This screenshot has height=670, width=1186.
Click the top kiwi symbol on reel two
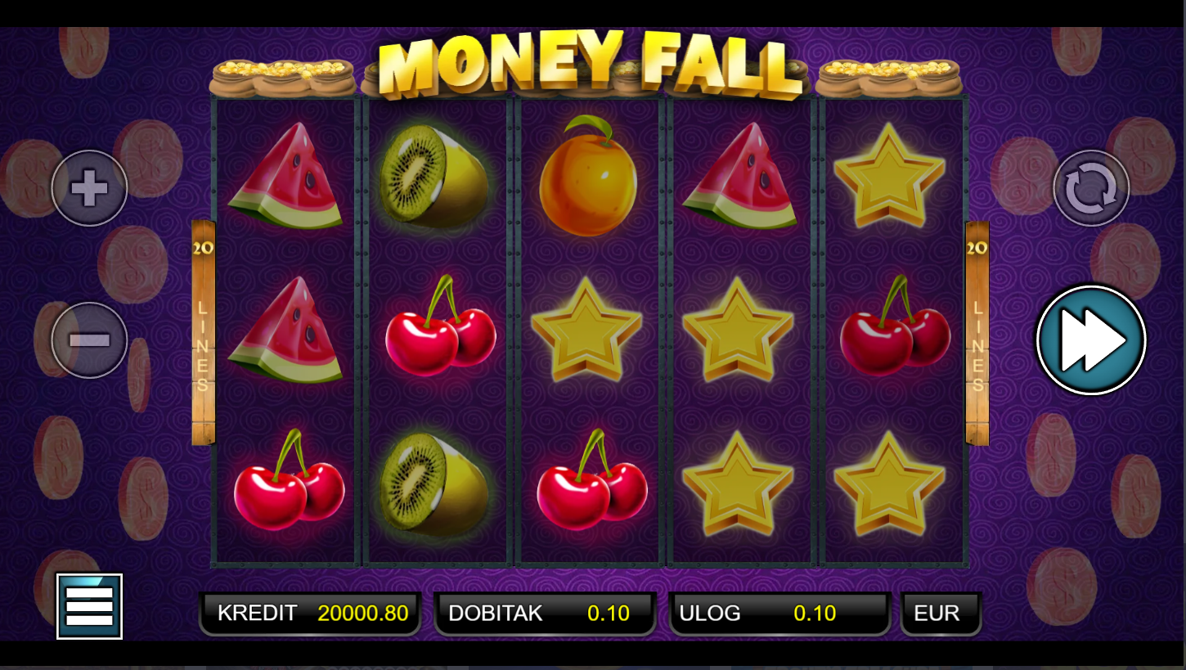tap(434, 175)
